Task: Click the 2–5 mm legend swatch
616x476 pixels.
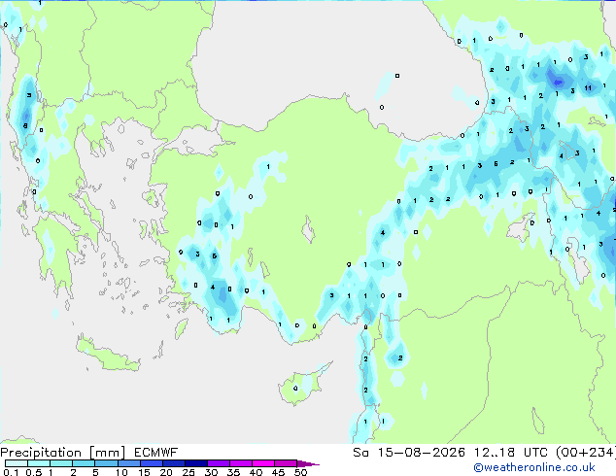Action: pyautogui.click(x=84, y=463)
